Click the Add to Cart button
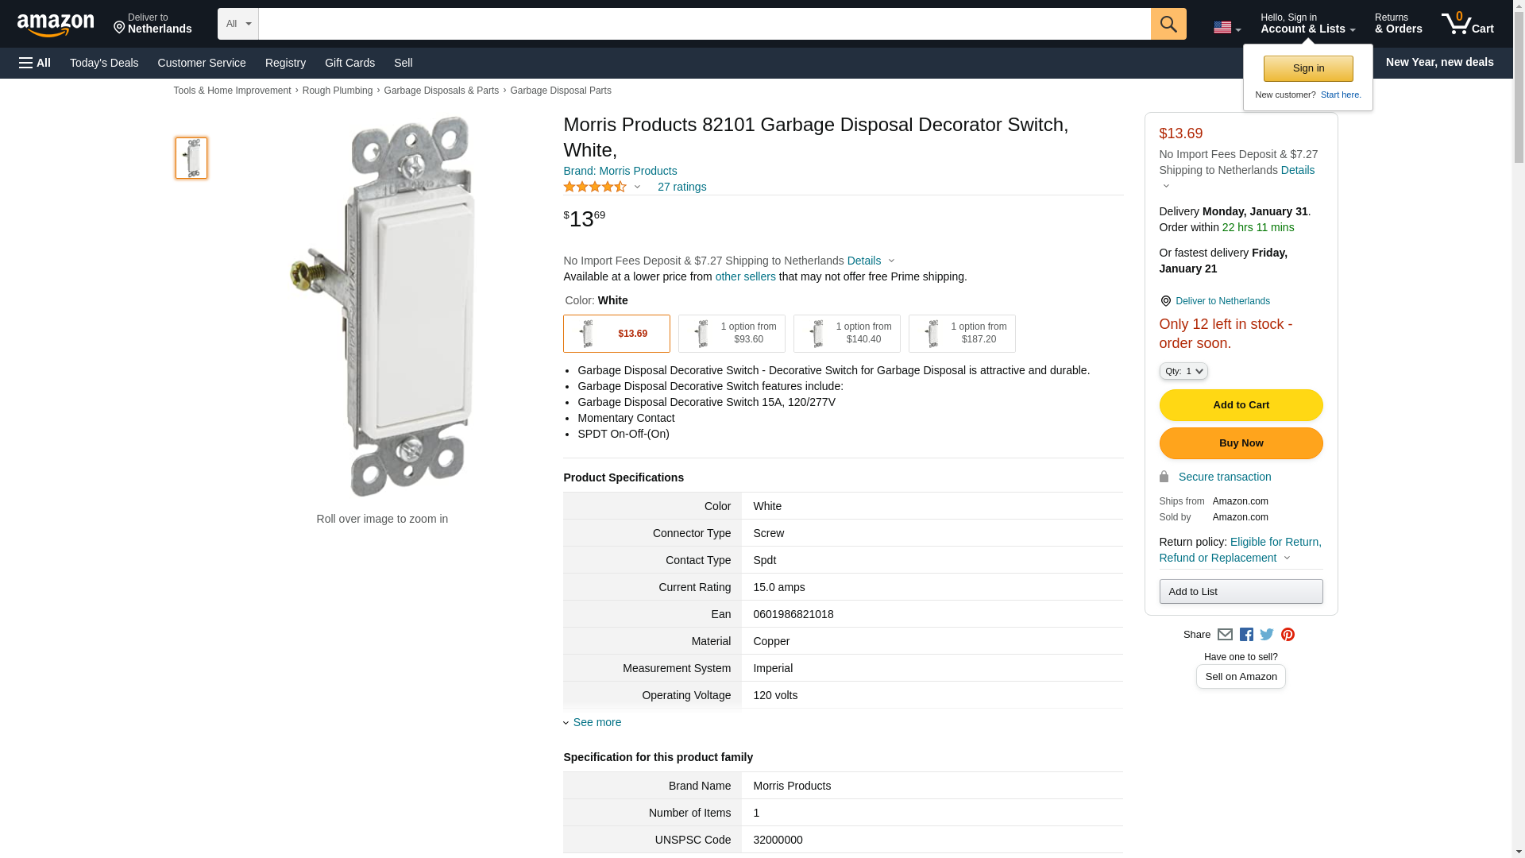 point(1241,405)
